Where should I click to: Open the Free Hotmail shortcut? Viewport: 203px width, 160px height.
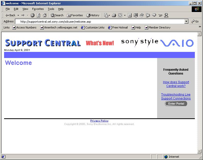click(x=118, y=27)
